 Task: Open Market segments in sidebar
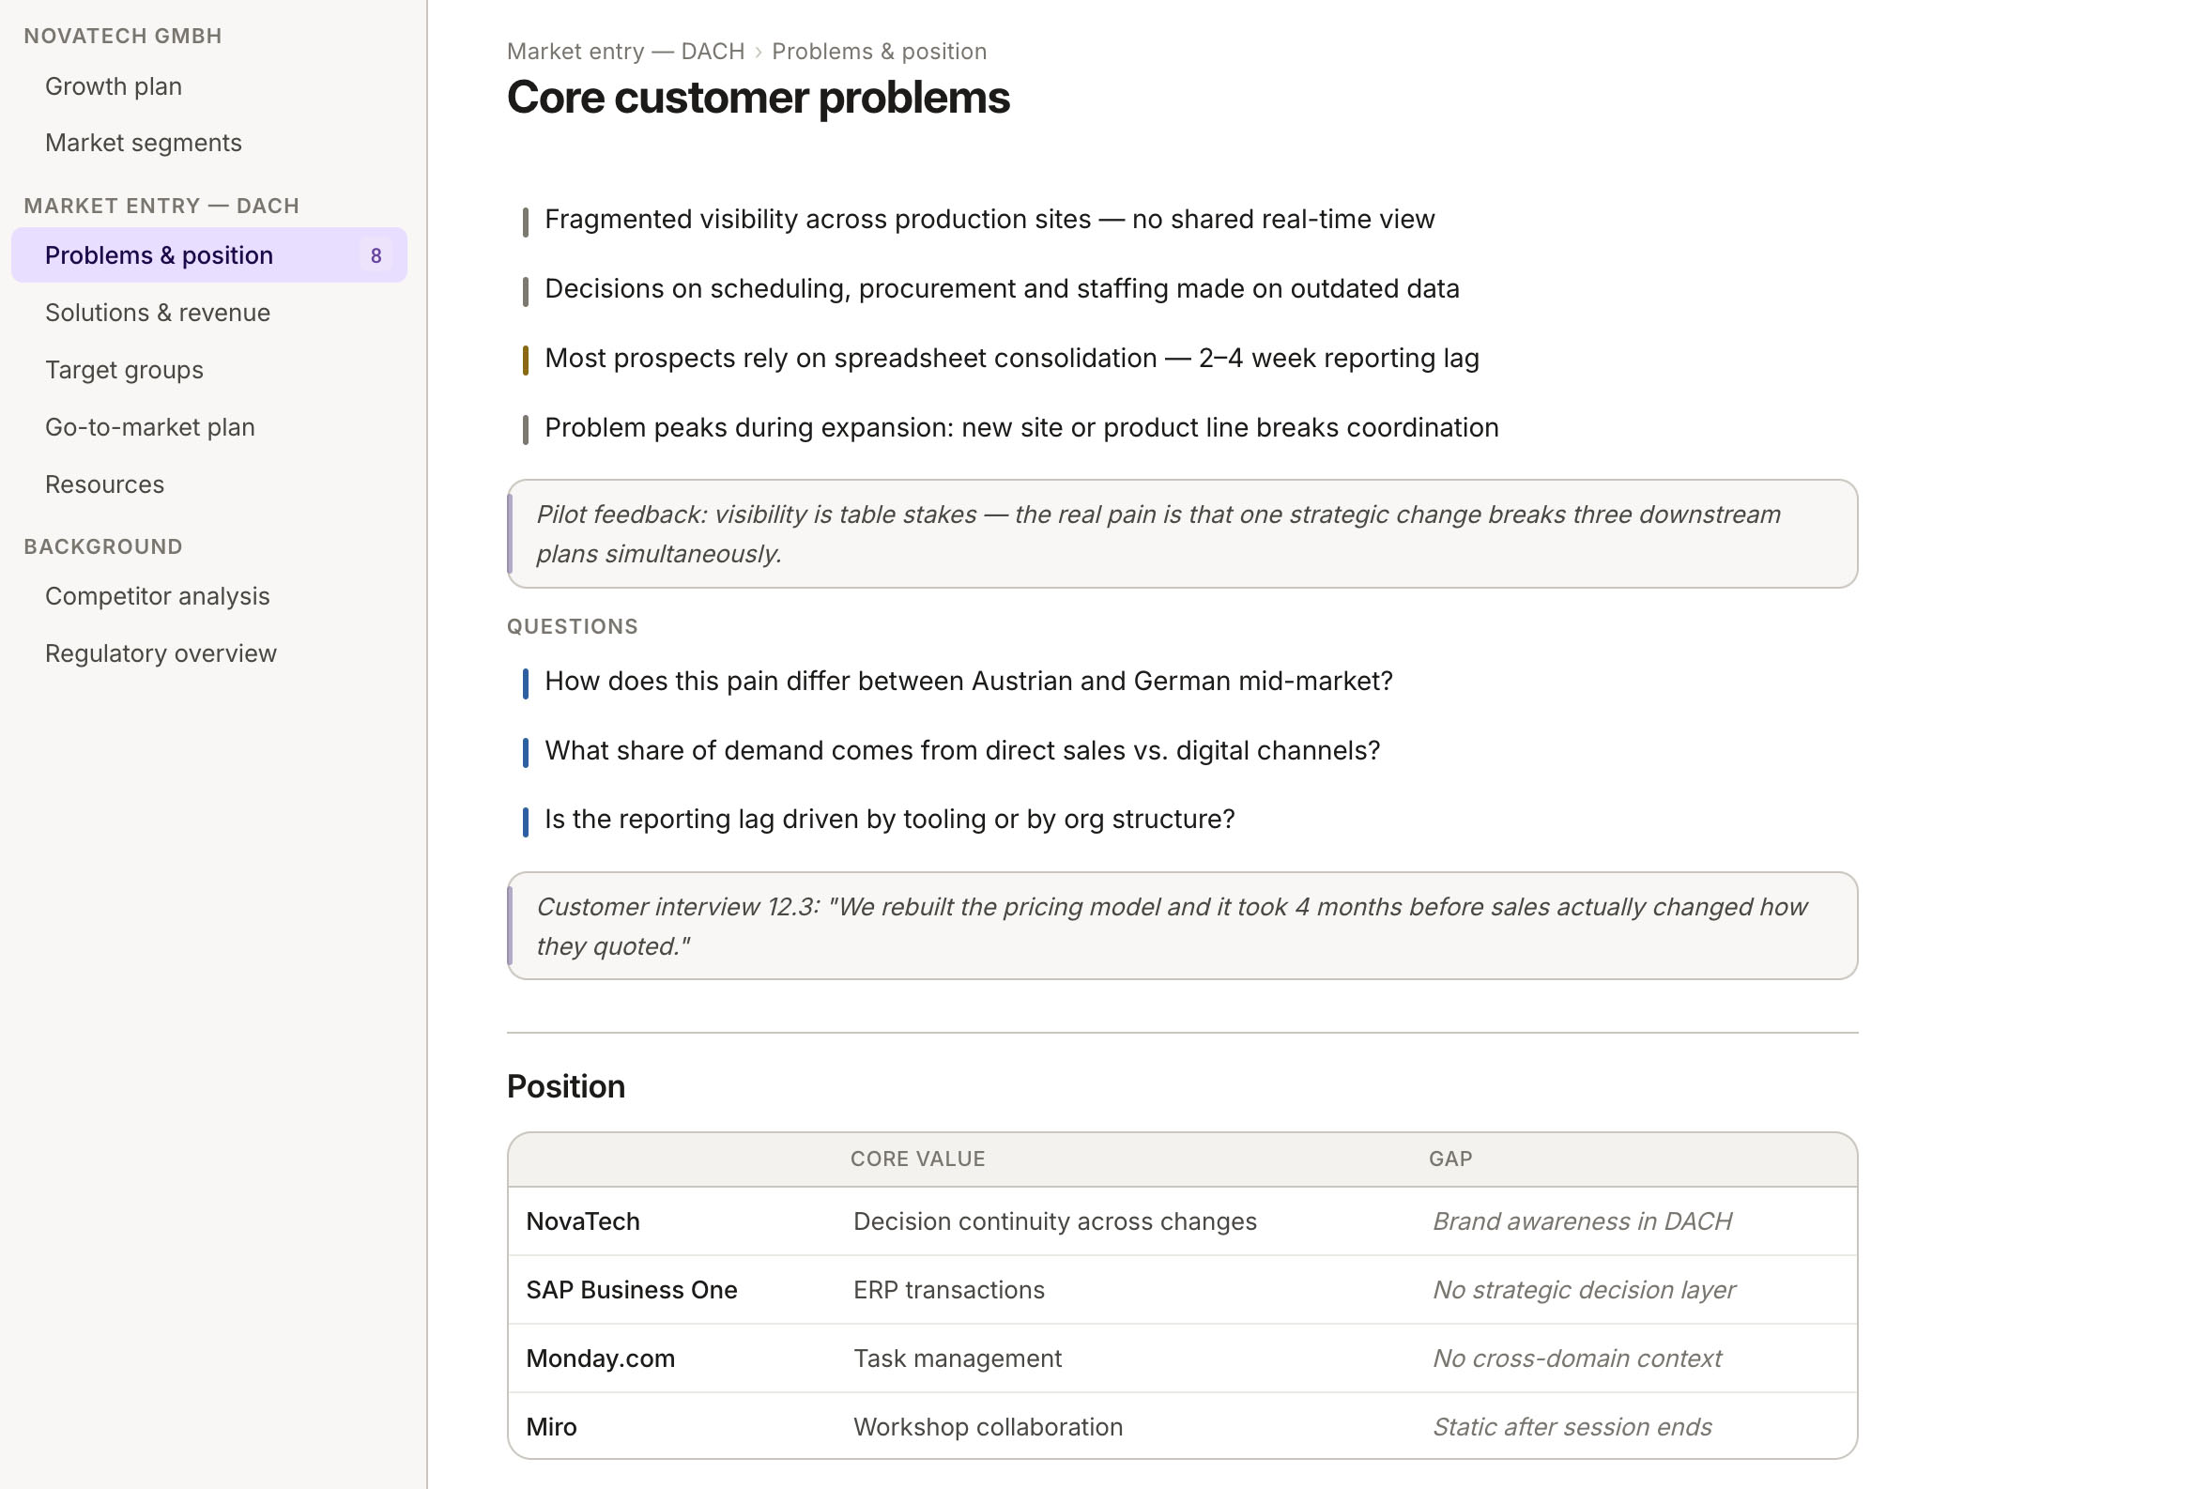coord(144,143)
